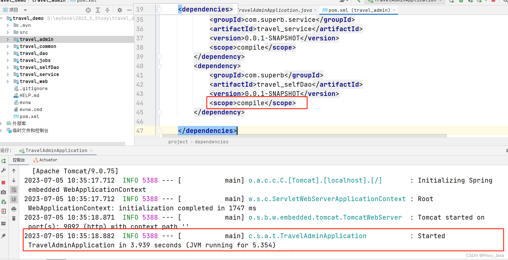Click the editor horizontal scrollbar

pyautogui.click(x=304, y=136)
